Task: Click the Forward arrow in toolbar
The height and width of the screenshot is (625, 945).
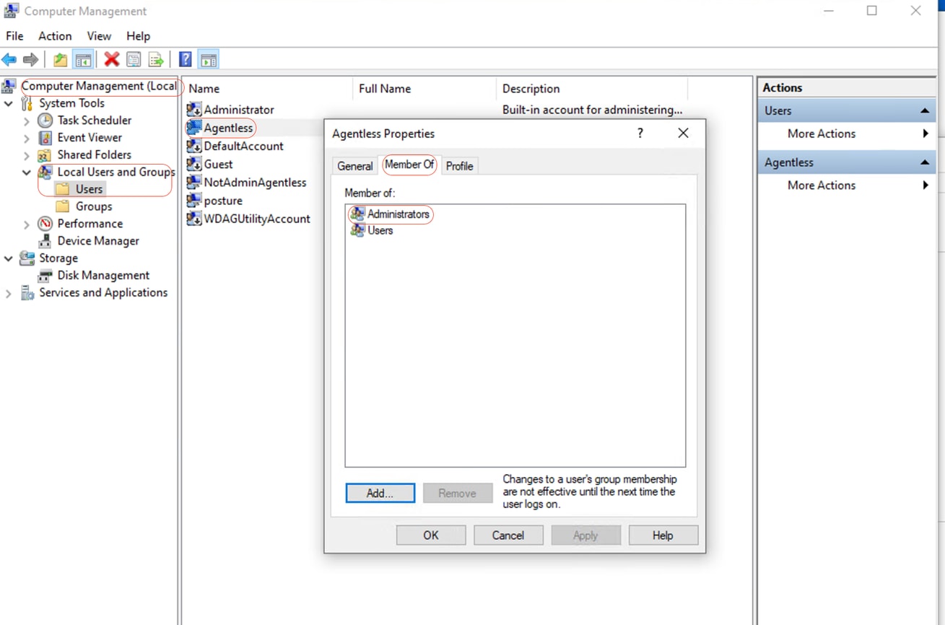Action: click(x=30, y=60)
